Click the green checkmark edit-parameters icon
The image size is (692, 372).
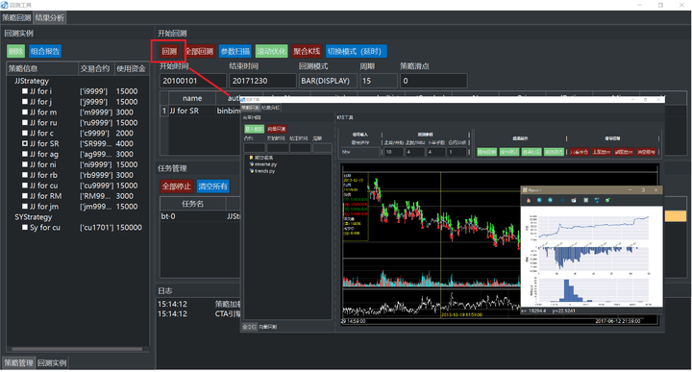[607, 200]
